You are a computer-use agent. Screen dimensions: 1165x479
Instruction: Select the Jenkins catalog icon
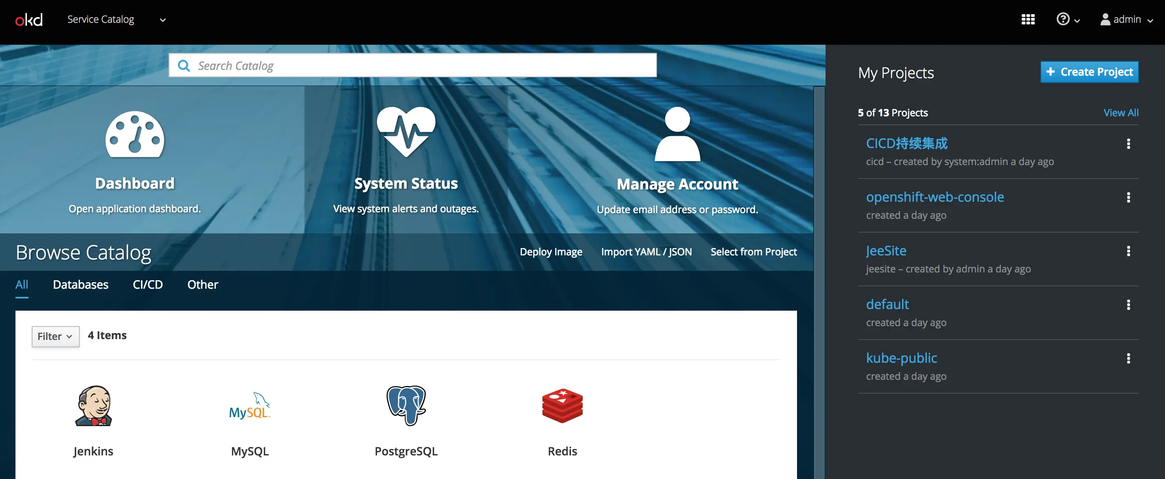click(93, 406)
